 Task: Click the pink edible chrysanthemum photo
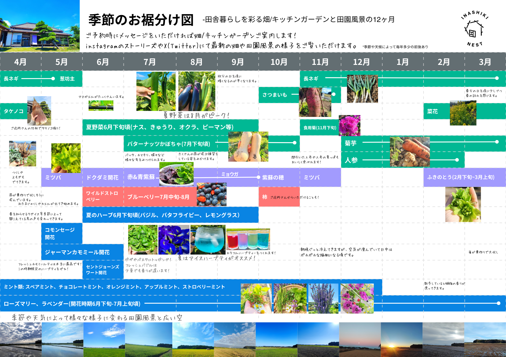pyautogui.click(x=349, y=125)
